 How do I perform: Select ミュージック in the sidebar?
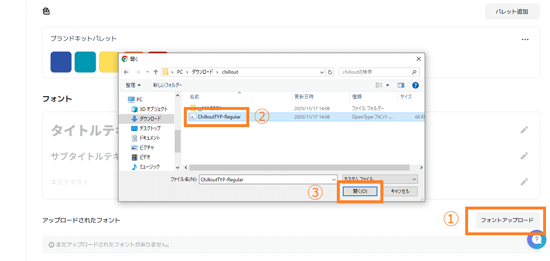pyautogui.click(x=146, y=167)
